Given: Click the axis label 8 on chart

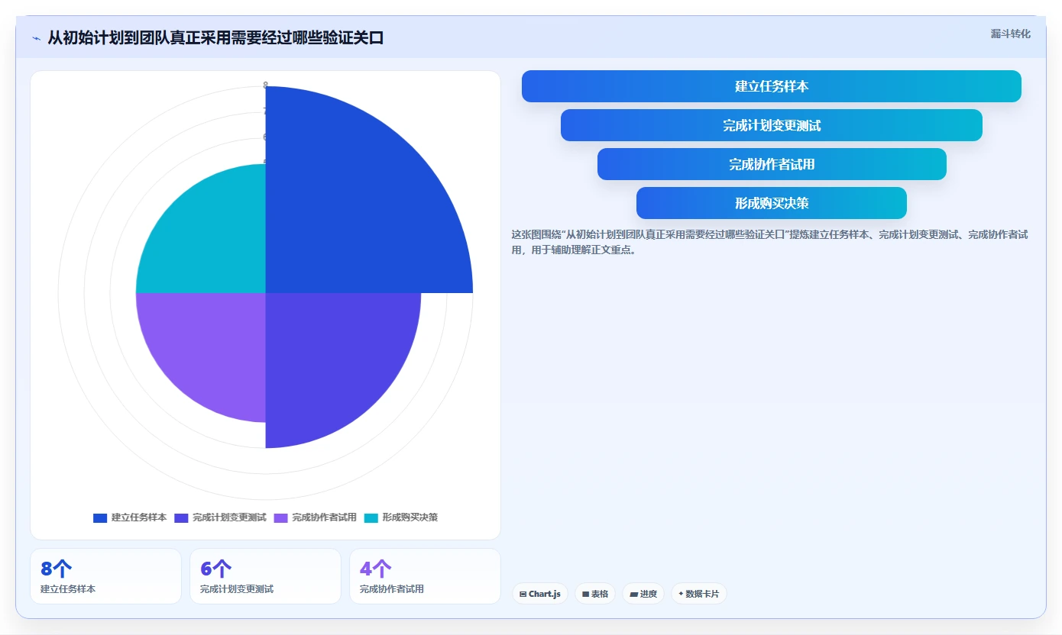Looking at the screenshot, I should pyautogui.click(x=266, y=85).
